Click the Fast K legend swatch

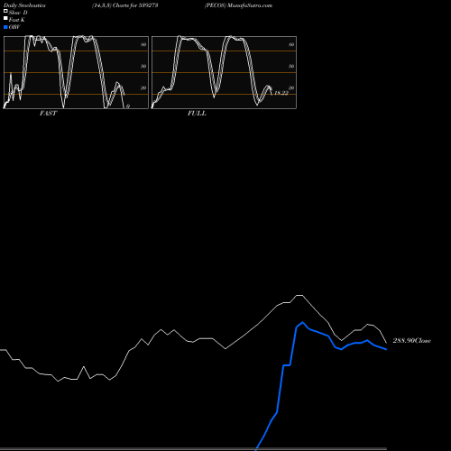coord(5,18)
